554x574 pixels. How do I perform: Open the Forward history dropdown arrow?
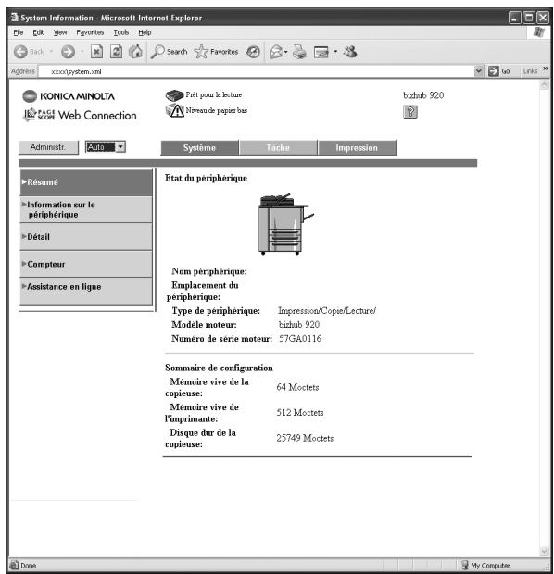[82, 52]
